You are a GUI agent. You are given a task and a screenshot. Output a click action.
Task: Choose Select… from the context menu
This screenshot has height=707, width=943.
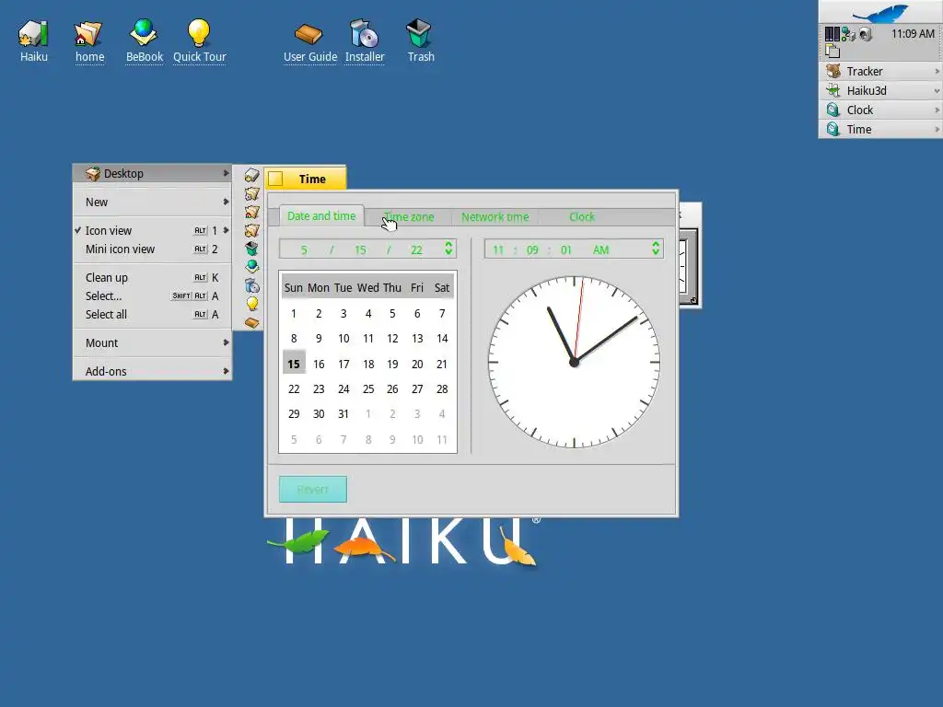[152, 296]
